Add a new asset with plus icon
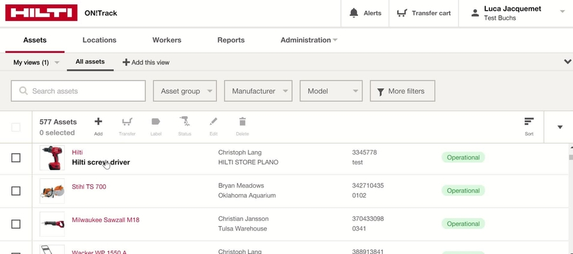Image resolution: width=573 pixels, height=254 pixels. (x=98, y=122)
